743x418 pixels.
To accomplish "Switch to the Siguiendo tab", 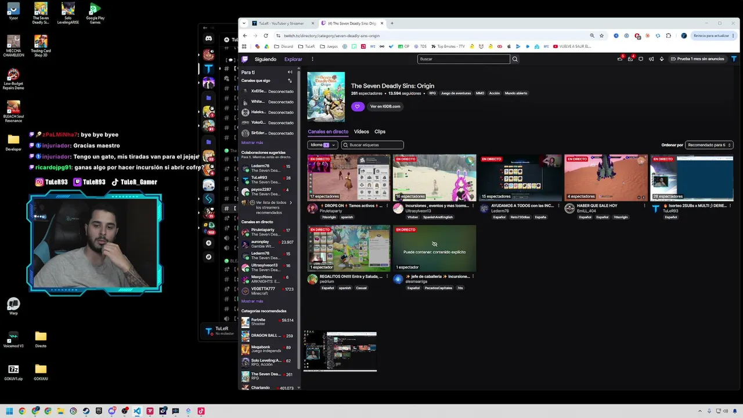I will (266, 59).
